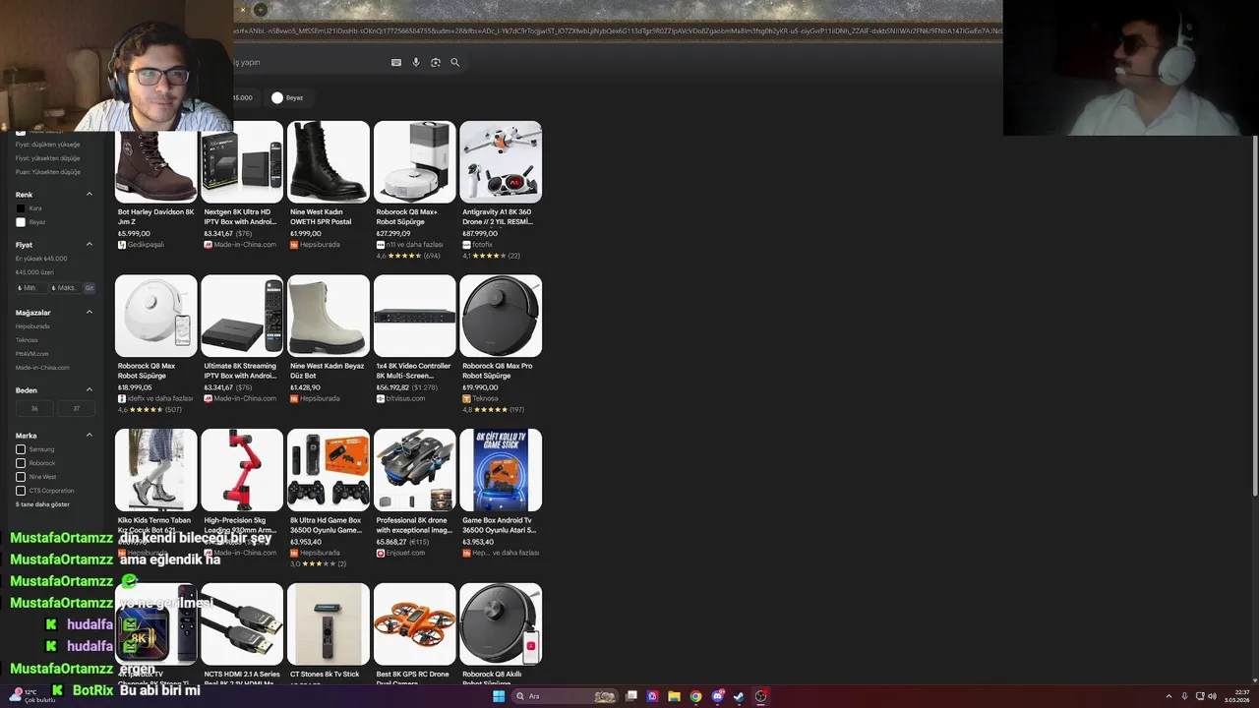Remove the Beyaz filter chip at top
Viewport: 1259px width, 708px height.
pyautogui.click(x=289, y=97)
